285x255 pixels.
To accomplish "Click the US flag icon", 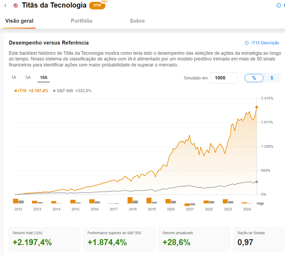I will 16,5.
